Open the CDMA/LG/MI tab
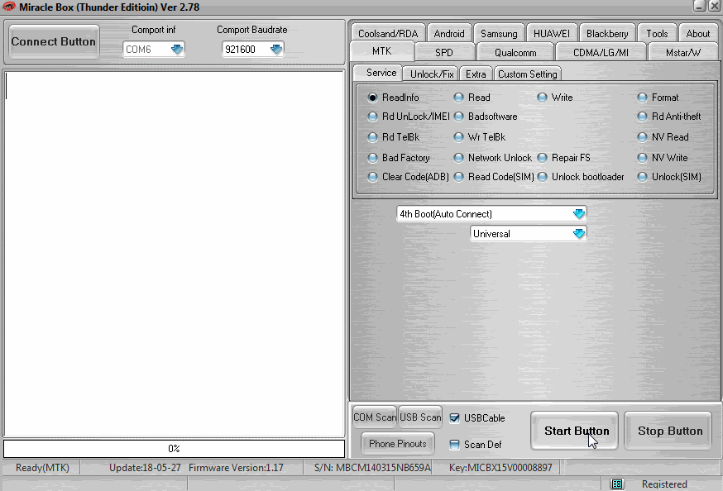The image size is (723, 491). pos(601,53)
